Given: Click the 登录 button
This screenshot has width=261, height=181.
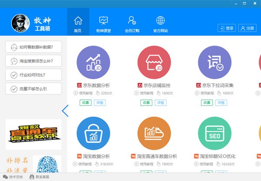Looking at the screenshot, I should (x=226, y=28).
